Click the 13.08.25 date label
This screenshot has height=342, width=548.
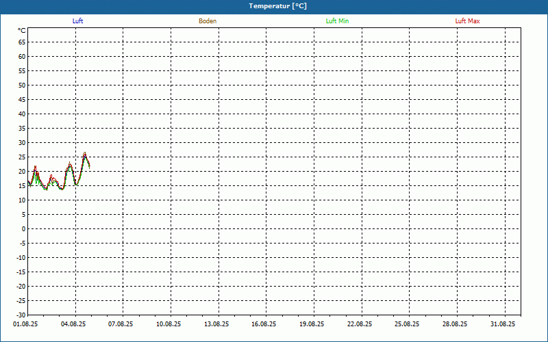(216, 324)
